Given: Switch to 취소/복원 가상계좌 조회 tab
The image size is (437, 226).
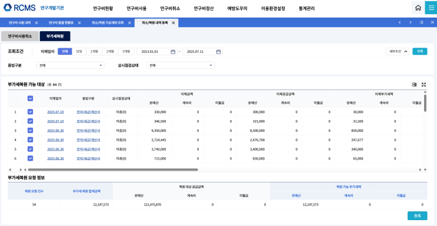Looking at the screenshot, I should [108, 23].
